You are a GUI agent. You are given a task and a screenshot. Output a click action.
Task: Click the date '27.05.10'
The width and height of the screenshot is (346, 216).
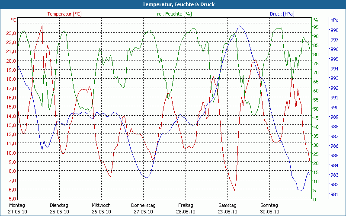(143, 212)
